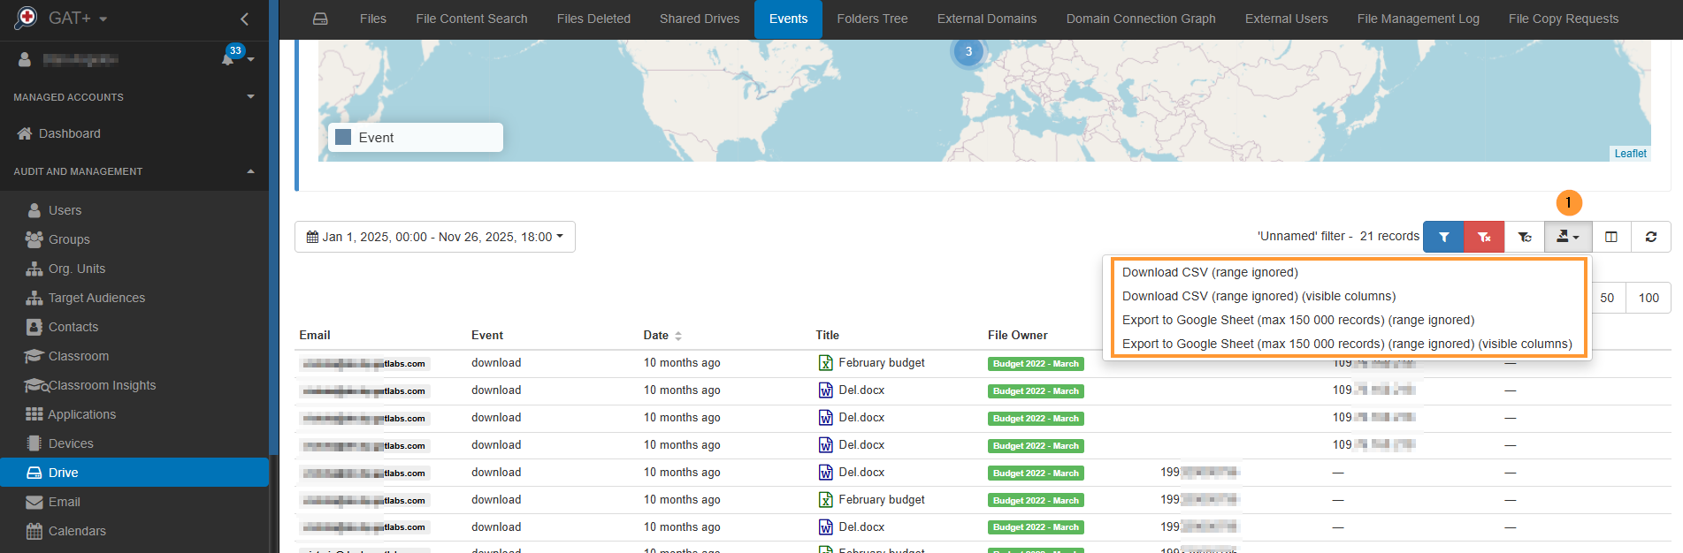The height and width of the screenshot is (553, 1683).
Task: Click the blue apply filter funnel button
Action: coord(1443,237)
